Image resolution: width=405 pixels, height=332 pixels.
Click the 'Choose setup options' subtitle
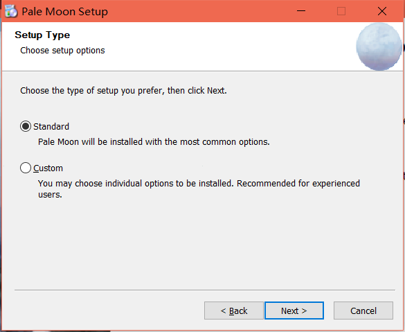point(62,51)
